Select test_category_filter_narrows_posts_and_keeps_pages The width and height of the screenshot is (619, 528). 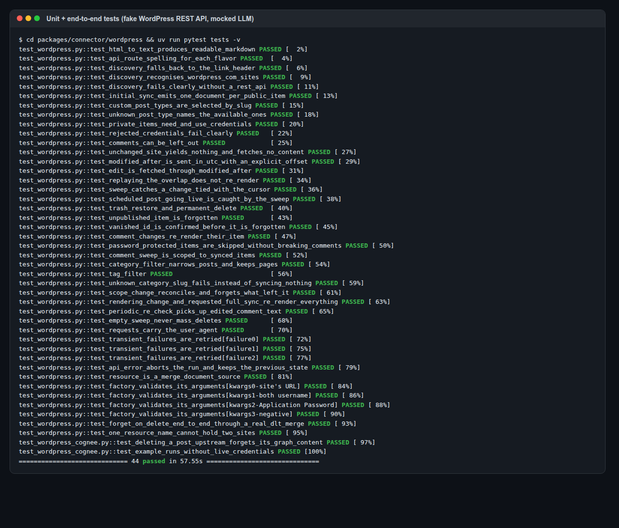(x=175, y=264)
